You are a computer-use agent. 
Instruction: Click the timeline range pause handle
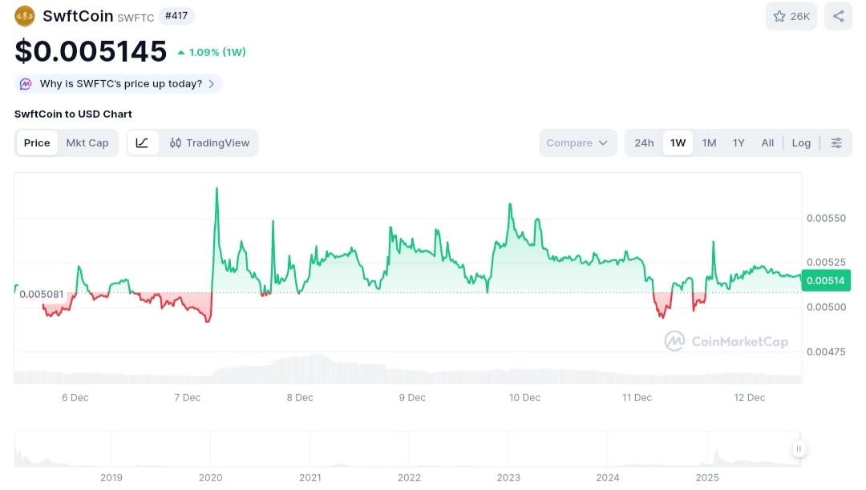[799, 448]
